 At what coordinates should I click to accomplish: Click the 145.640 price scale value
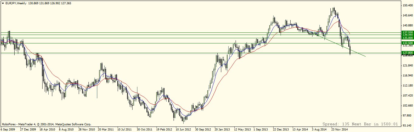pos(408,15)
